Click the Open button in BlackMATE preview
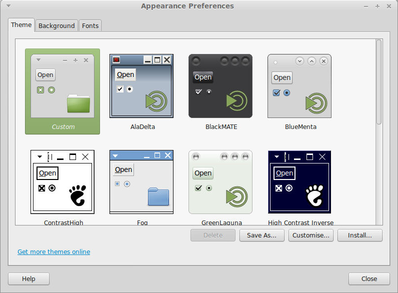Image resolution: width=398 pixels, height=293 pixels. [x=203, y=77]
